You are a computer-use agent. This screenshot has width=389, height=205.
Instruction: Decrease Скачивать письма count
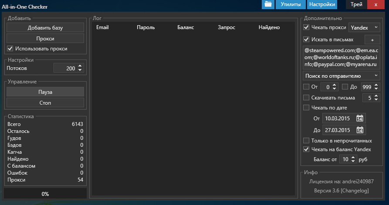click(x=376, y=99)
